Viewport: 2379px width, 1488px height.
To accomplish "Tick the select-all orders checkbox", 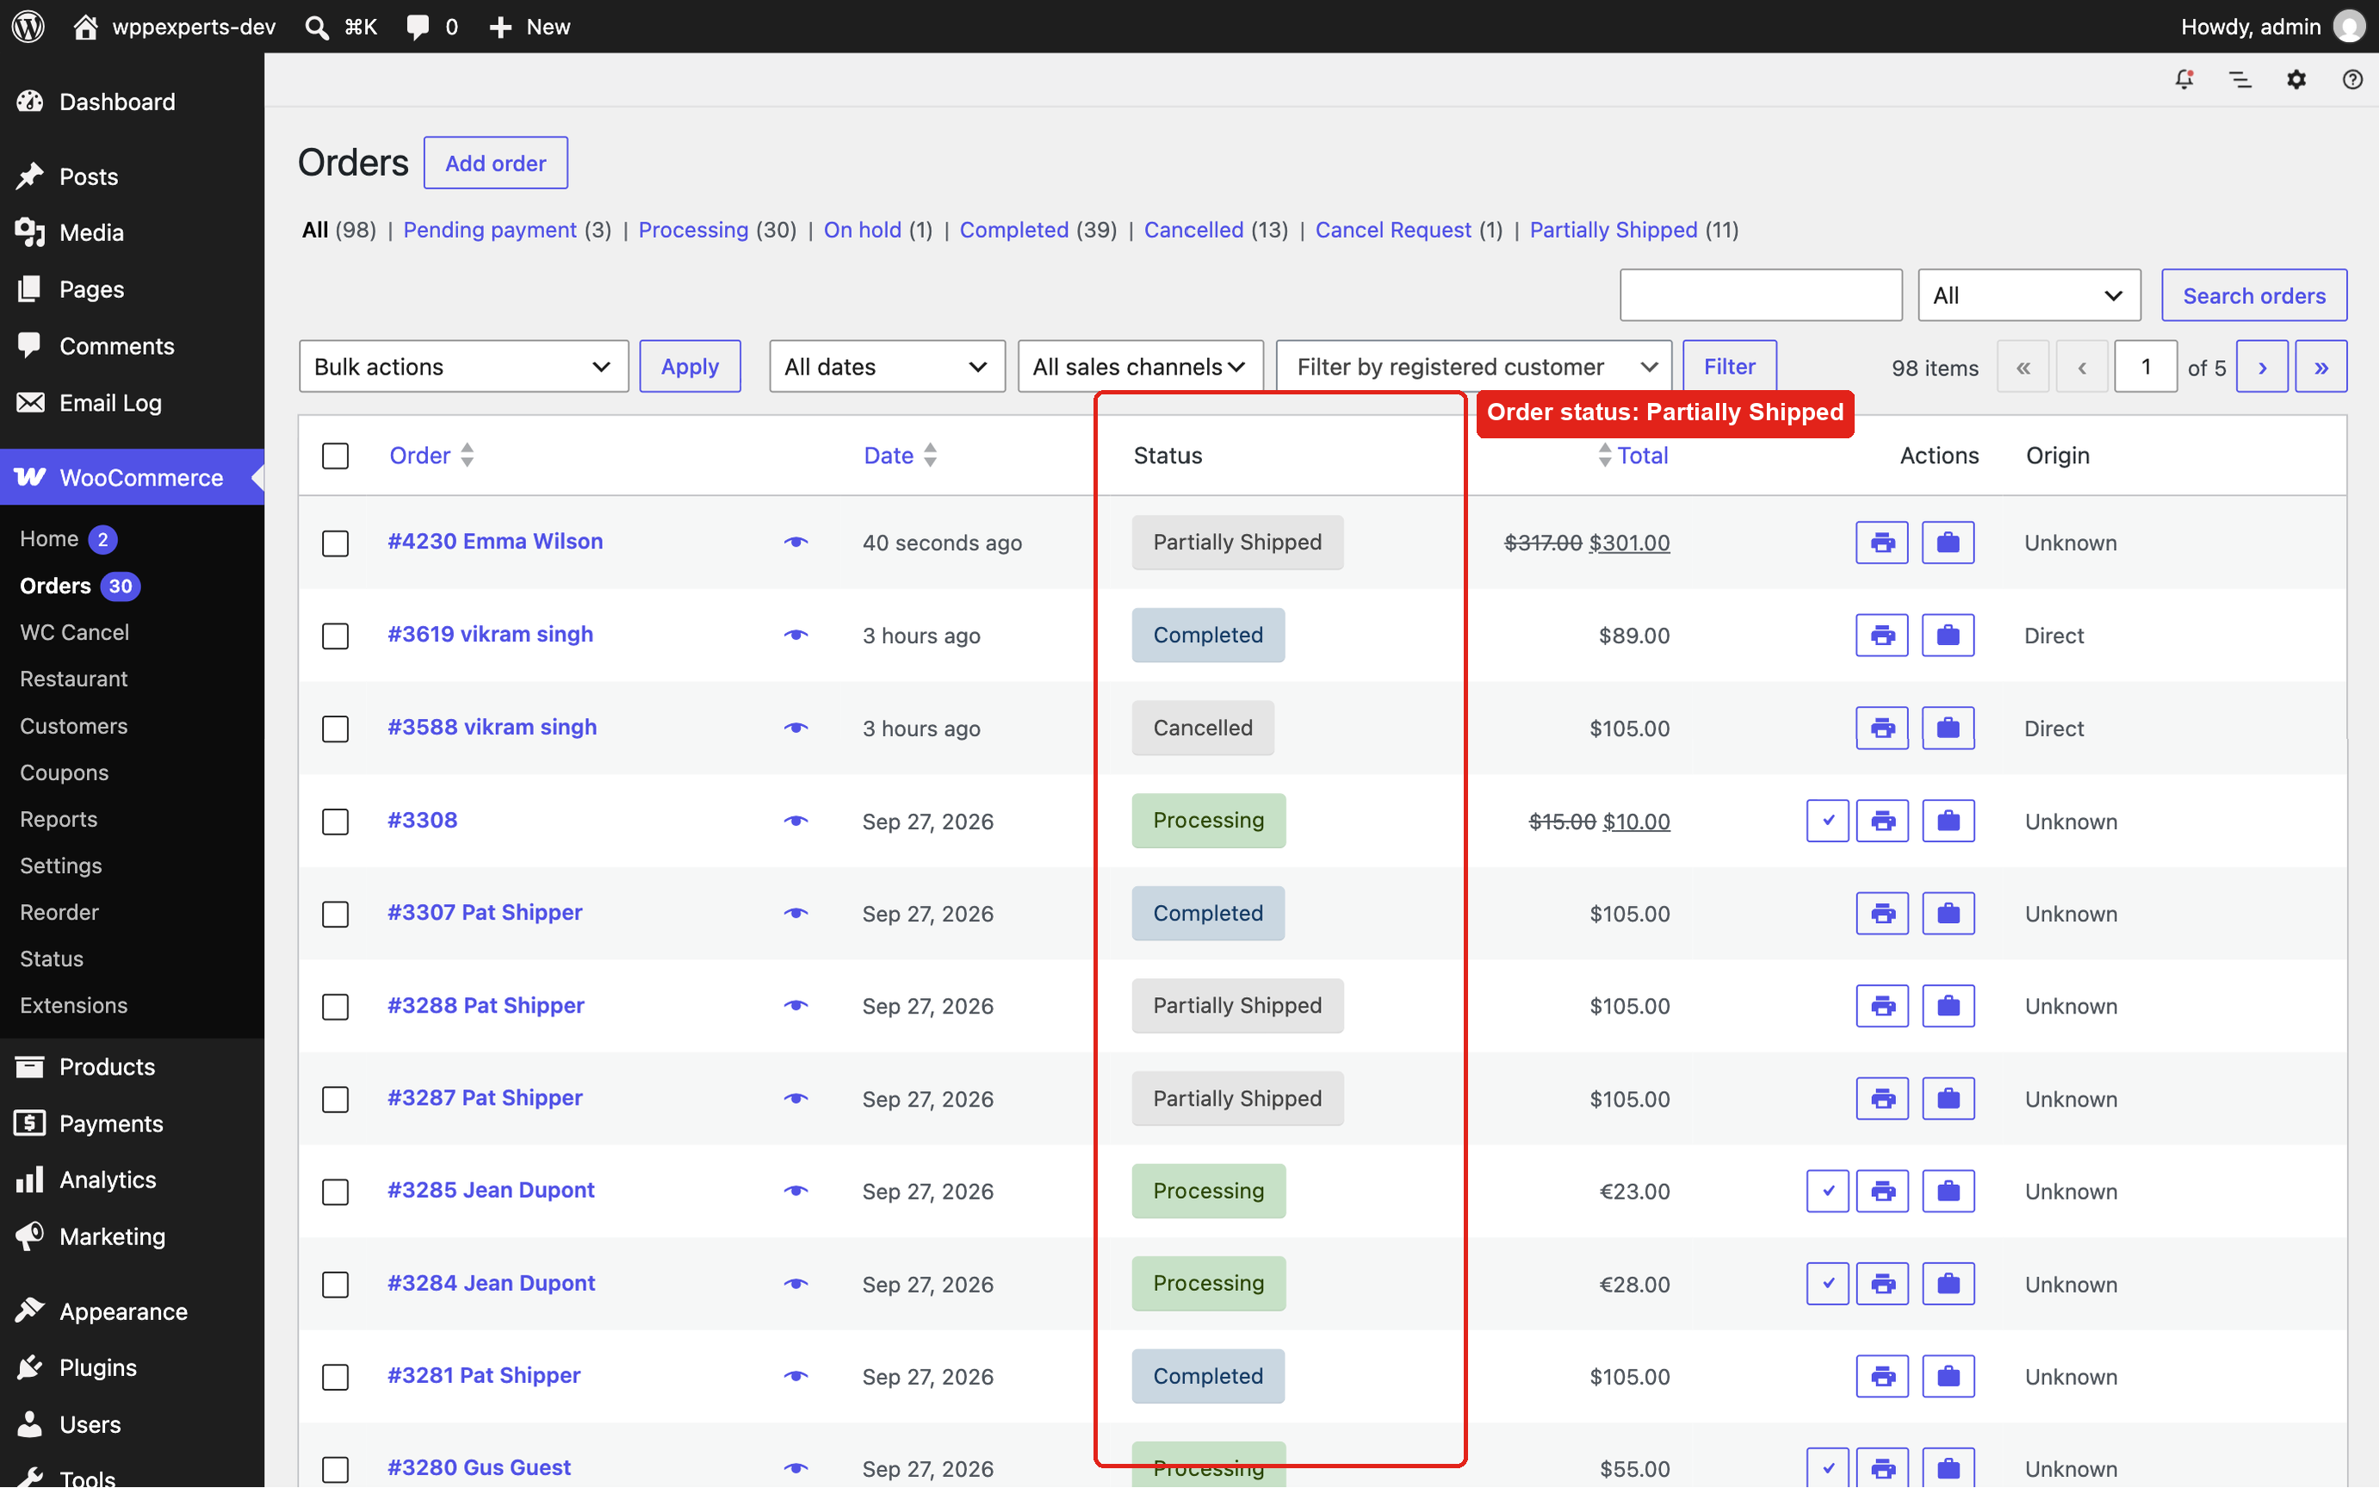I will point(336,456).
